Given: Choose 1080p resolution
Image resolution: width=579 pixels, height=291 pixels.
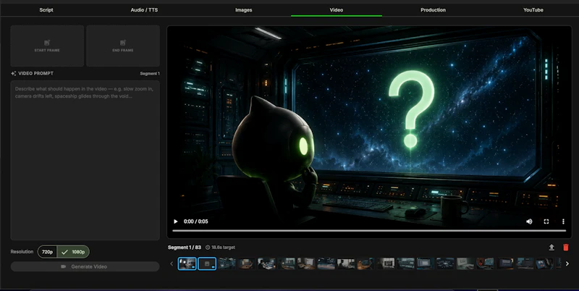Looking at the screenshot, I should point(73,252).
